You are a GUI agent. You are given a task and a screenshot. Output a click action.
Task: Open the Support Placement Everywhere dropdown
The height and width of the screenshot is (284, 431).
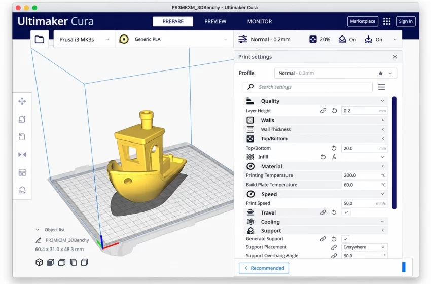point(365,247)
